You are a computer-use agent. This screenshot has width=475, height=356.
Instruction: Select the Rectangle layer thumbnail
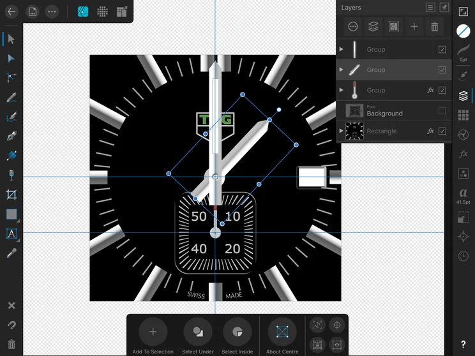[x=354, y=131]
